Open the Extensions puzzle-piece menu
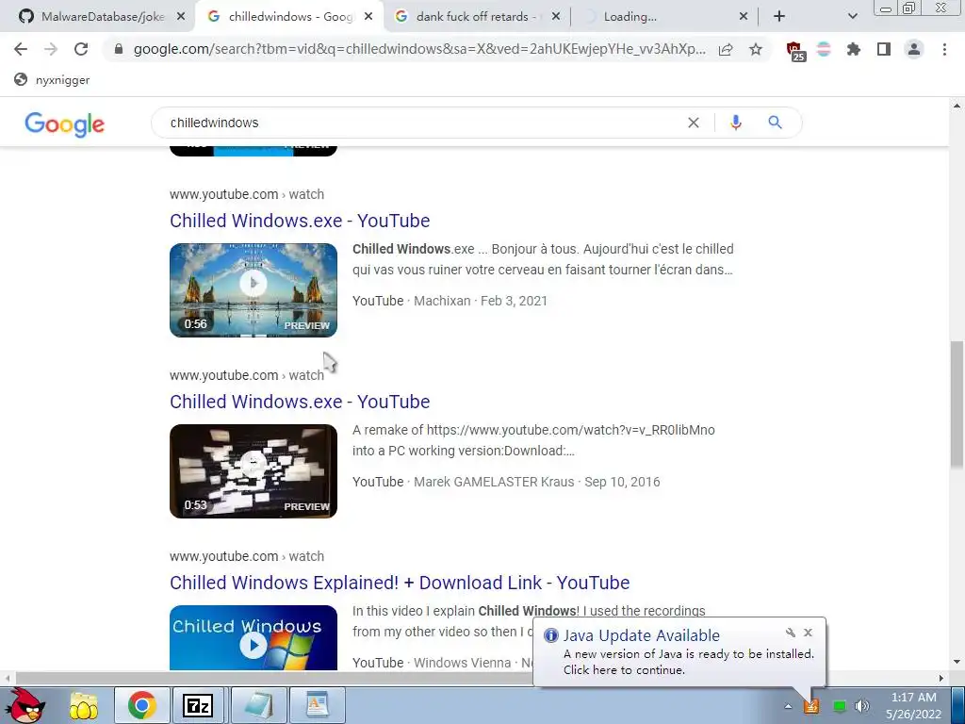Viewport: 965px width, 724px height. 853,49
